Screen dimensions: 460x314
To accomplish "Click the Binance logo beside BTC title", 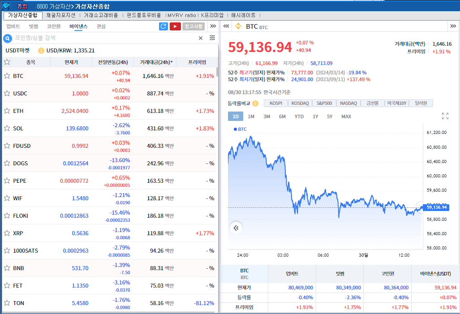I will (x=238, y=26).
